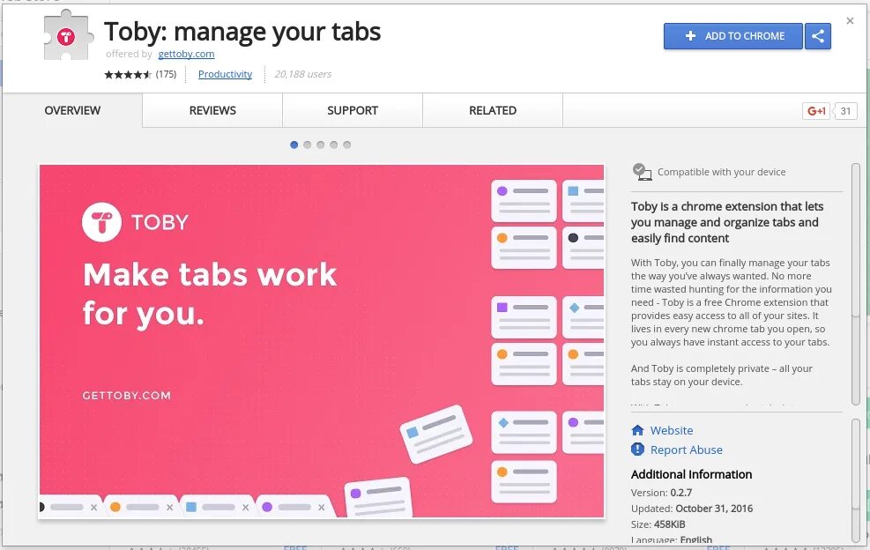
Task: Switch to the Overview tab
Action: (72, 110)
